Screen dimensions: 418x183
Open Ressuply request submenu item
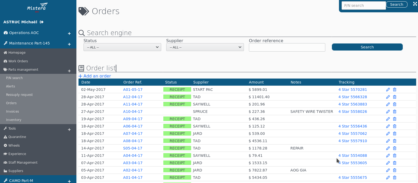(x=19, y=95)
